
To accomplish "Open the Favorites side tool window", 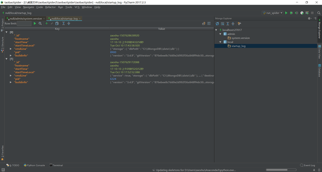I will click(x=2, y=153).
